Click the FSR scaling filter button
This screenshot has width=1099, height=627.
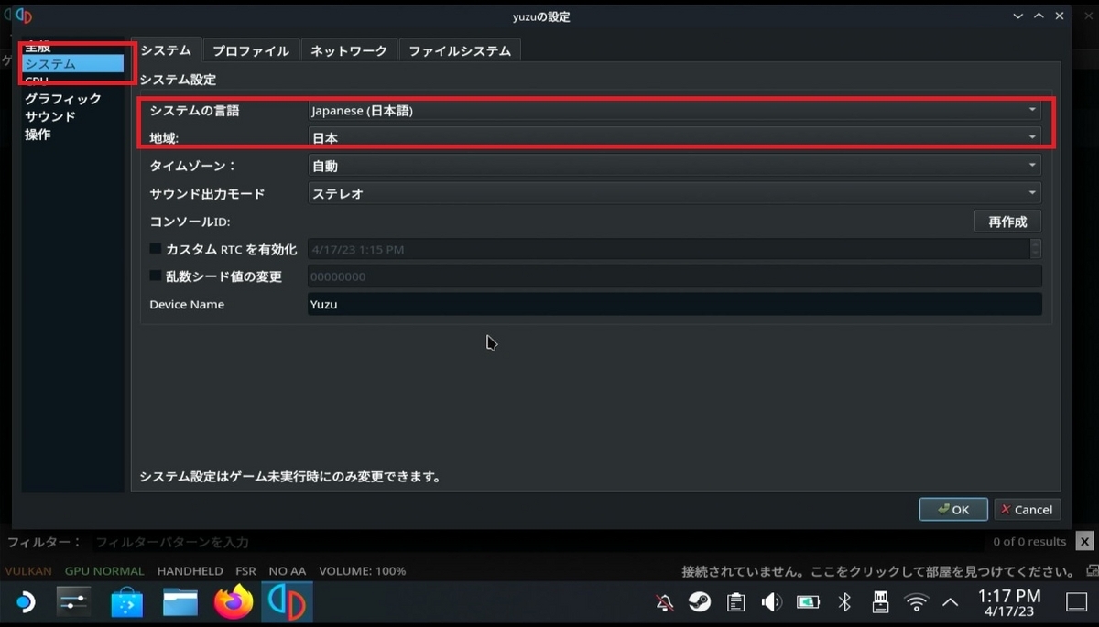(245, 570)
